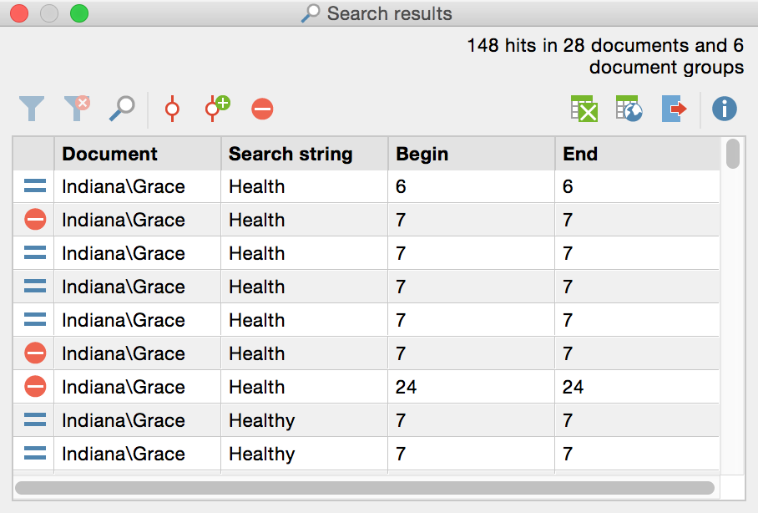Sort by the End column header
This screenshot has height=513, width=758.
[637, 154]
